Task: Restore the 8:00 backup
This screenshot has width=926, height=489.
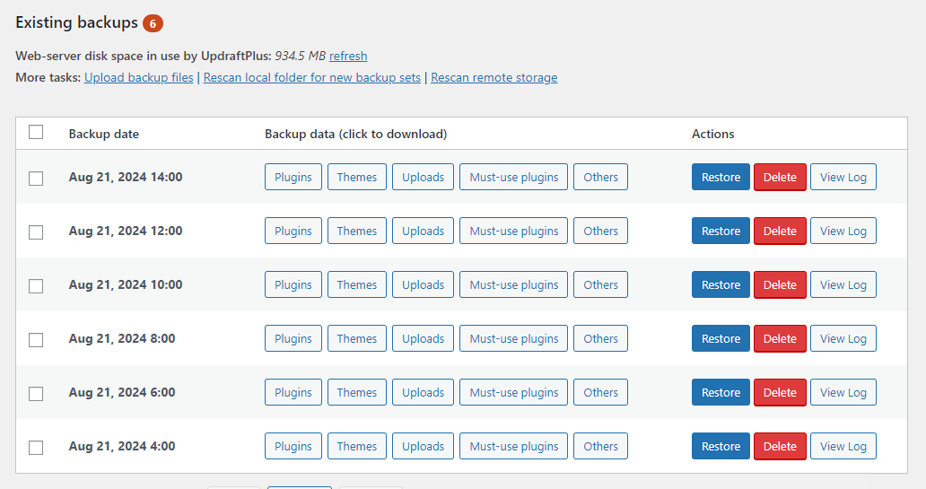Action: 721,338
